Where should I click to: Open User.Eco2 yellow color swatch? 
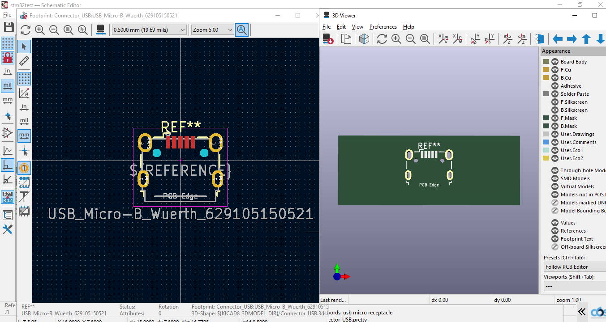(x=546, y=158)
